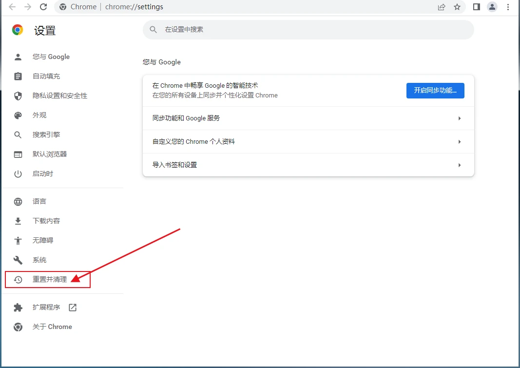The height and width of the screenshot is (368, 520).
Task: Click the browser back arrow
Action: (x=12, y=7)
